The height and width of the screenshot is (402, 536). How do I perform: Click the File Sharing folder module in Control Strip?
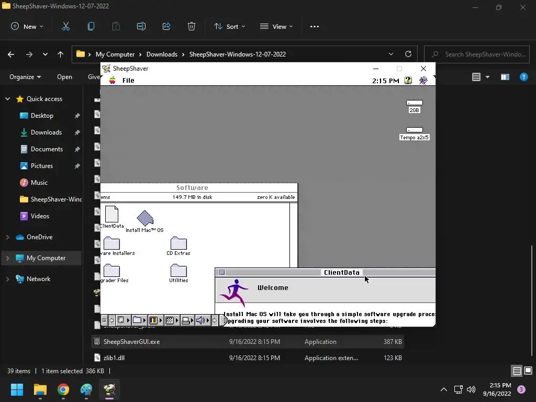(139, 320)
